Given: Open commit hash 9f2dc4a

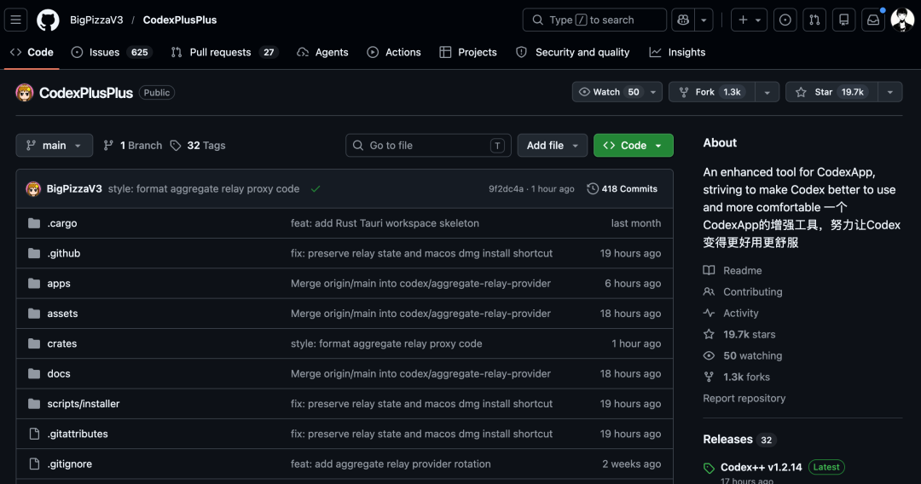Looking at the screenshot, I should coord(506,189).
